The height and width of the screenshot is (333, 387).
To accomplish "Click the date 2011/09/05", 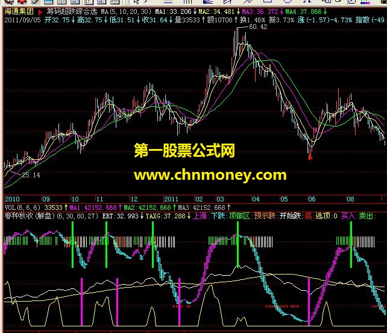I will tap(22, 20).
